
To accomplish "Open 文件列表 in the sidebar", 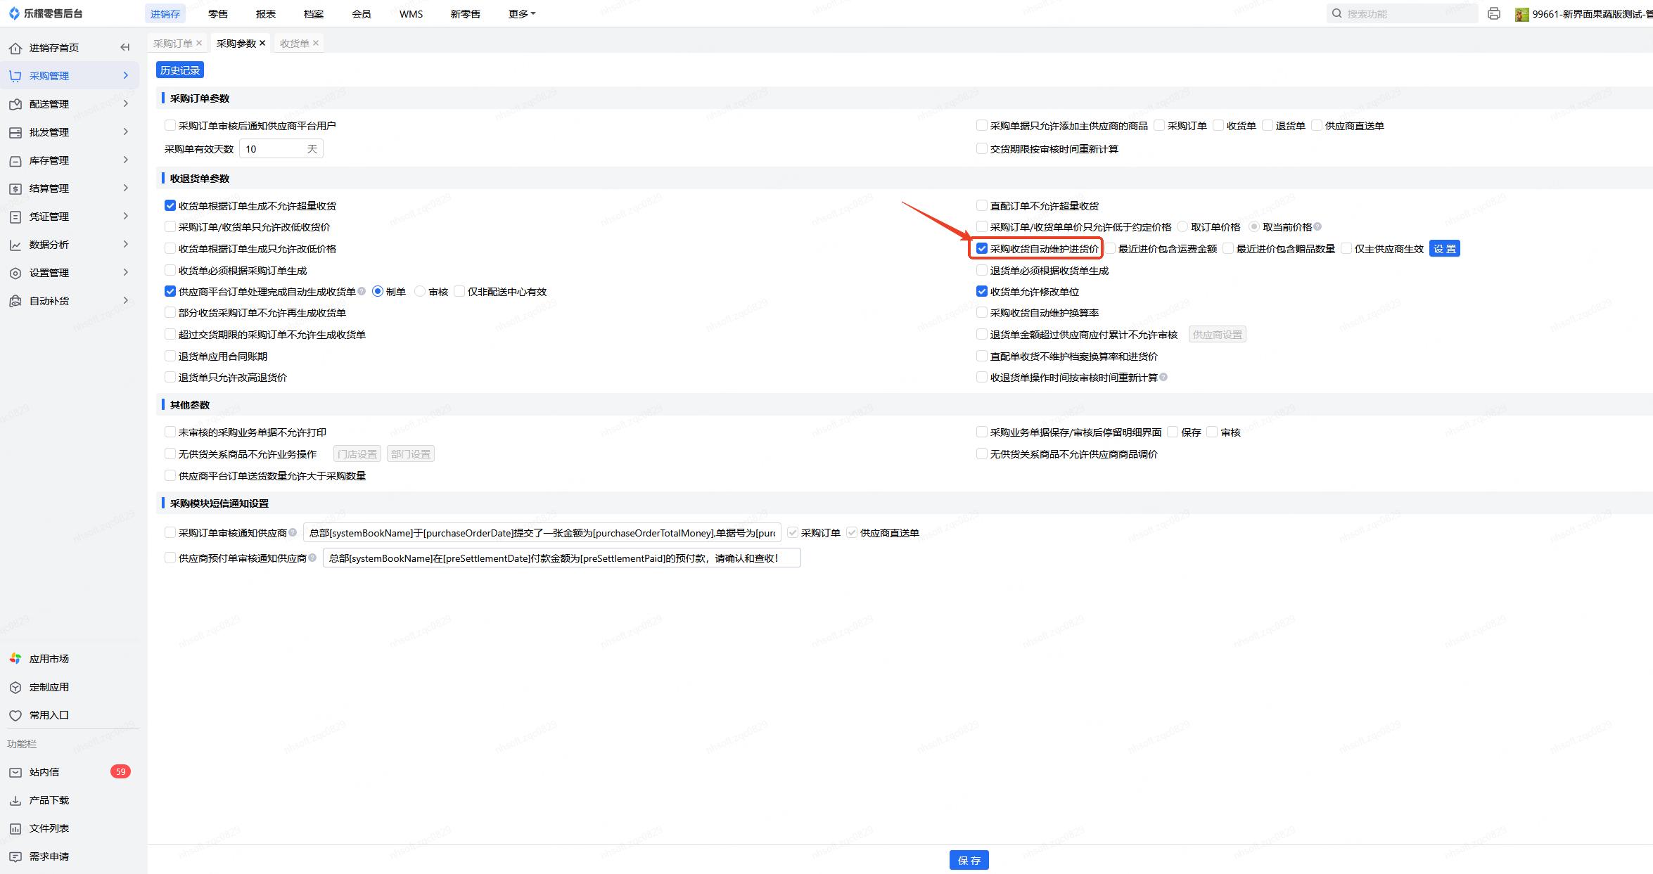I will pos(49,828).
